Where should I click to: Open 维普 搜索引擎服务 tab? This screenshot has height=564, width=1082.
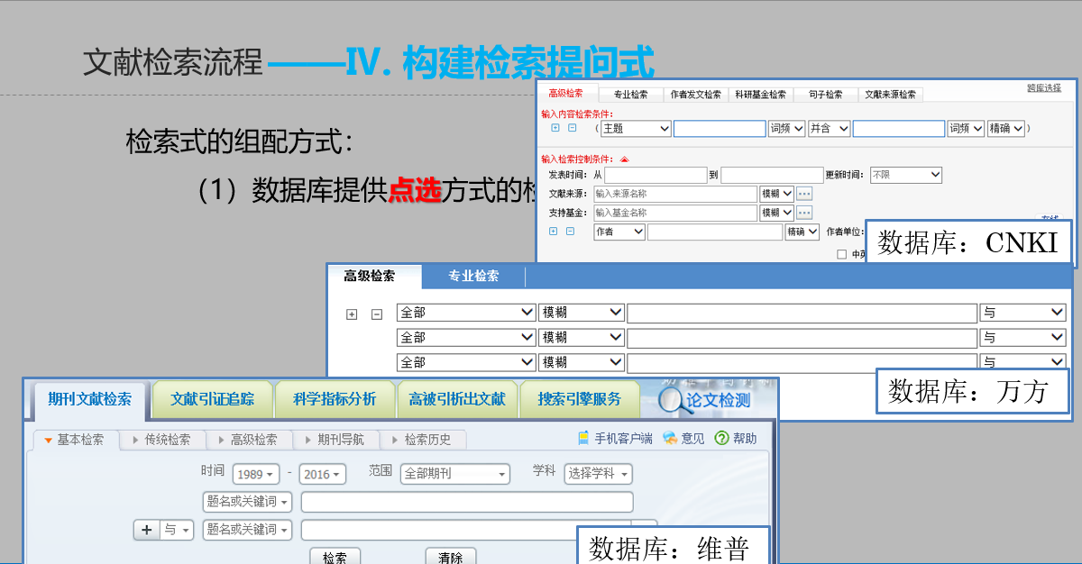(579, 399)
